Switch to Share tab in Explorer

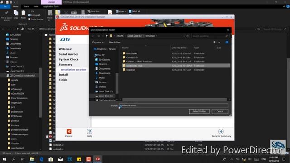[26, 6]
